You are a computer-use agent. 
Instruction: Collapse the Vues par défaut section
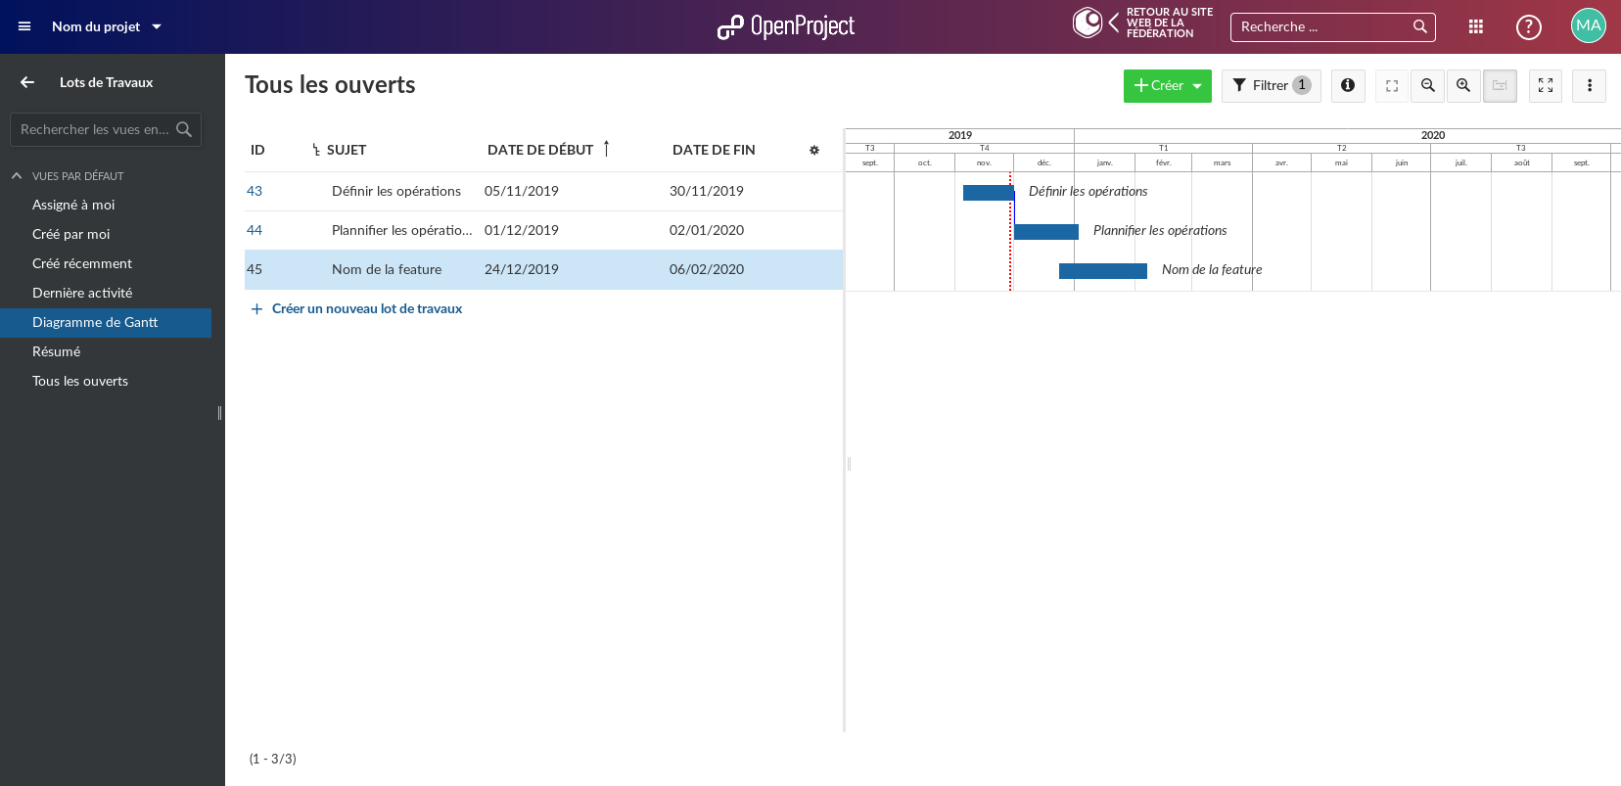tap(17, 176)
